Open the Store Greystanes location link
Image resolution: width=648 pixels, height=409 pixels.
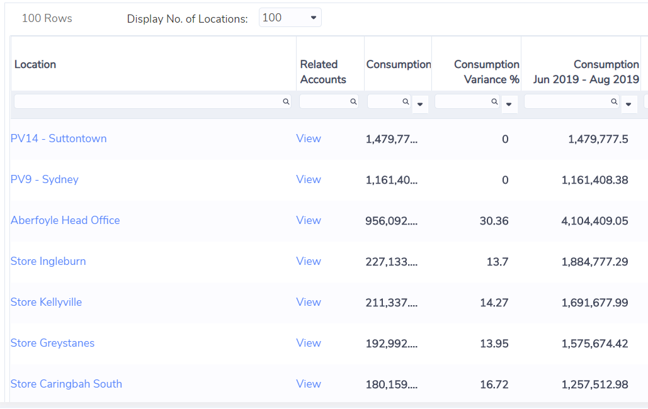pyautogui.click(x=52, y=343)
